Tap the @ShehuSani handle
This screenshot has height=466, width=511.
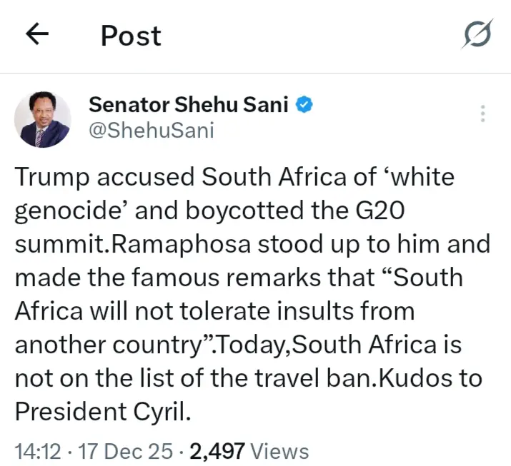click(151, 131)
